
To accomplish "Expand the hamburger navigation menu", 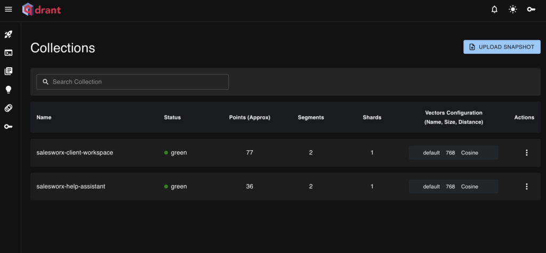I will pyautogui.click(x=8, y=9).
